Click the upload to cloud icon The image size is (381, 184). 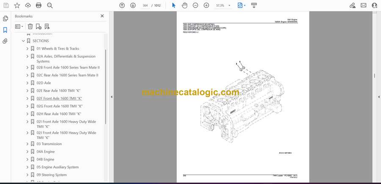[28, 5]
